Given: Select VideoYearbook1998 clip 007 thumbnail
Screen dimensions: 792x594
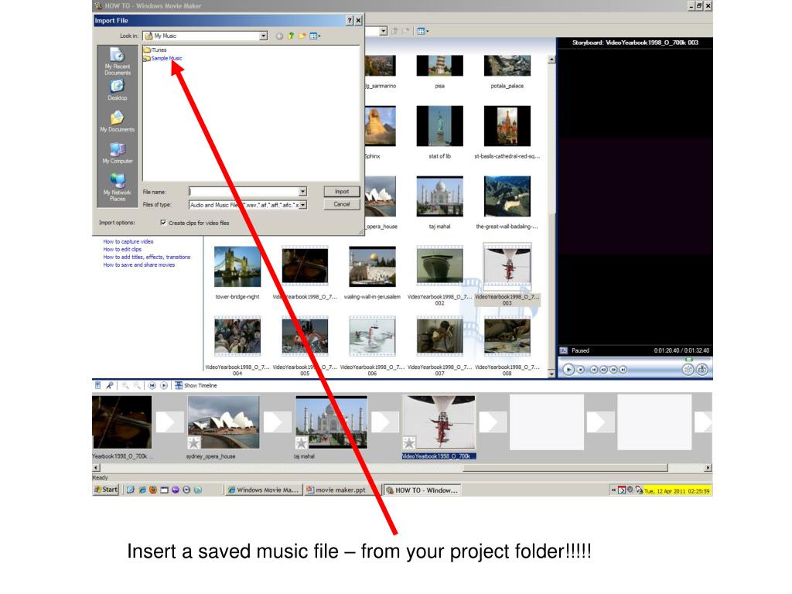Looking at the screenshot, I should tap(439, 336).
